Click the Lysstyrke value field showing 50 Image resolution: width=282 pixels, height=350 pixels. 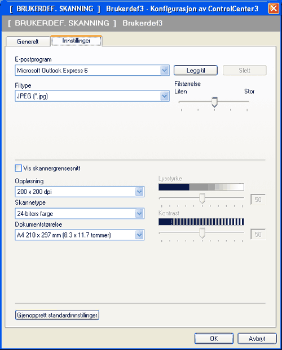(x=258, y=200)
